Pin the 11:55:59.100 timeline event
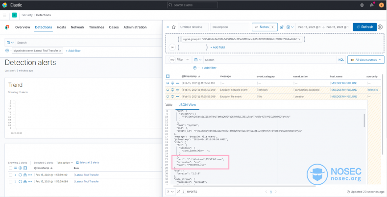This screenshot has width=387, height=197. [172, 83]
